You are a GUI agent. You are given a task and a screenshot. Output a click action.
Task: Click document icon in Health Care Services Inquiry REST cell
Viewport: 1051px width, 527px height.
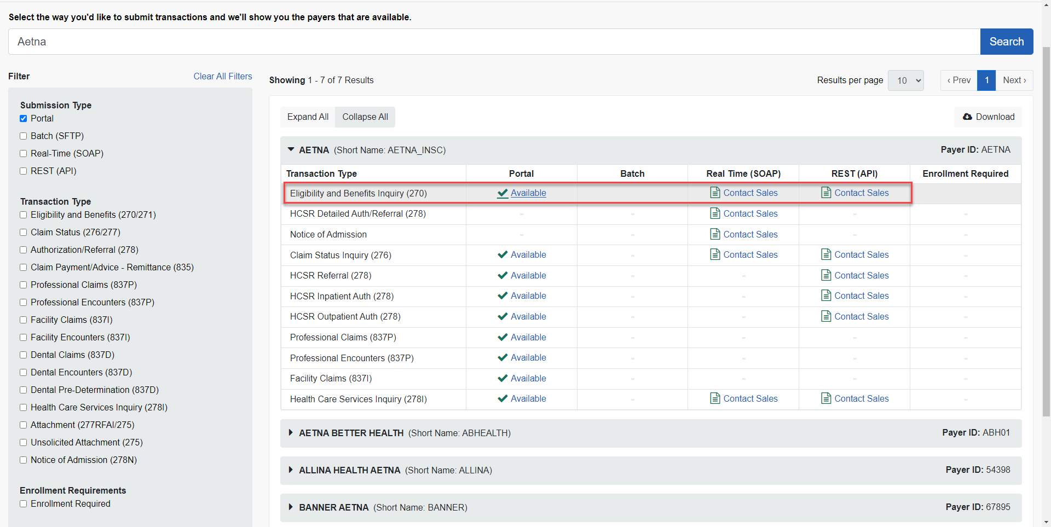pyautogui.click(x=826, y=398)
